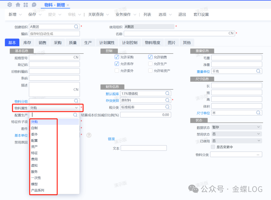Click the search icon in 重量单位 field

click(x=258, y=71)
